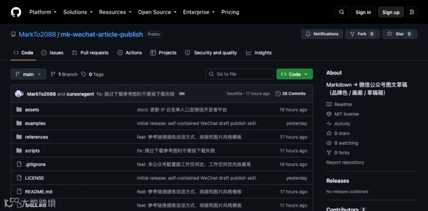View 0 forks in About sidebar
This screenshot has height=211, width=428.
coord(338,153)
